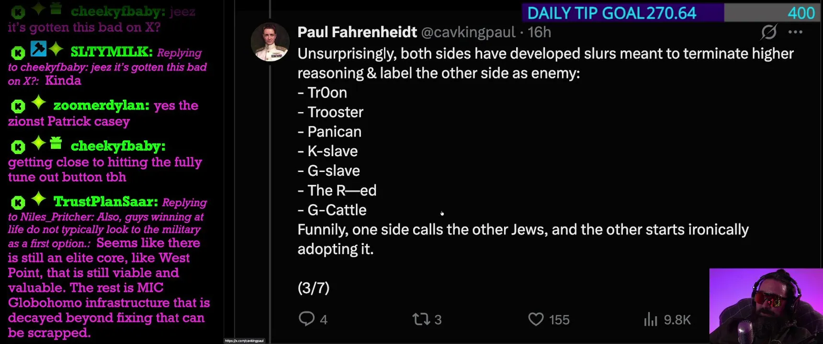Open the @cavkingpaul handle link
The height and width of the screenshot is (344, 823).
coord(468,32)
